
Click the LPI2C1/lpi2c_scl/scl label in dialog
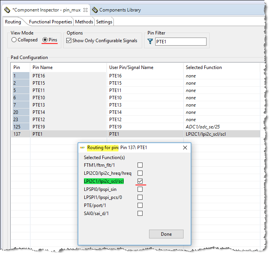104,181
